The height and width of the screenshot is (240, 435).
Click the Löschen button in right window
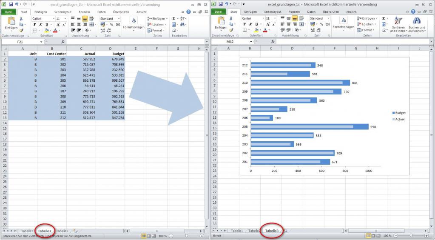point(368,24)
